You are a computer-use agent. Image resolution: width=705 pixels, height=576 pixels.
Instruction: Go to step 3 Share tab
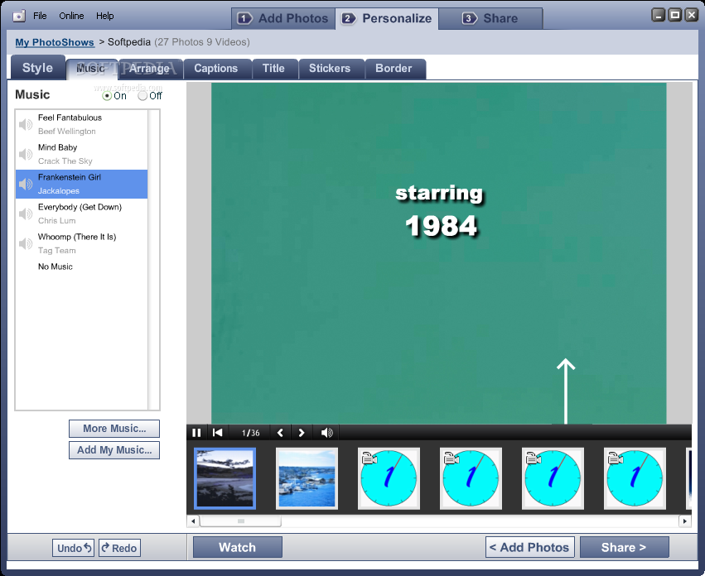490,18
